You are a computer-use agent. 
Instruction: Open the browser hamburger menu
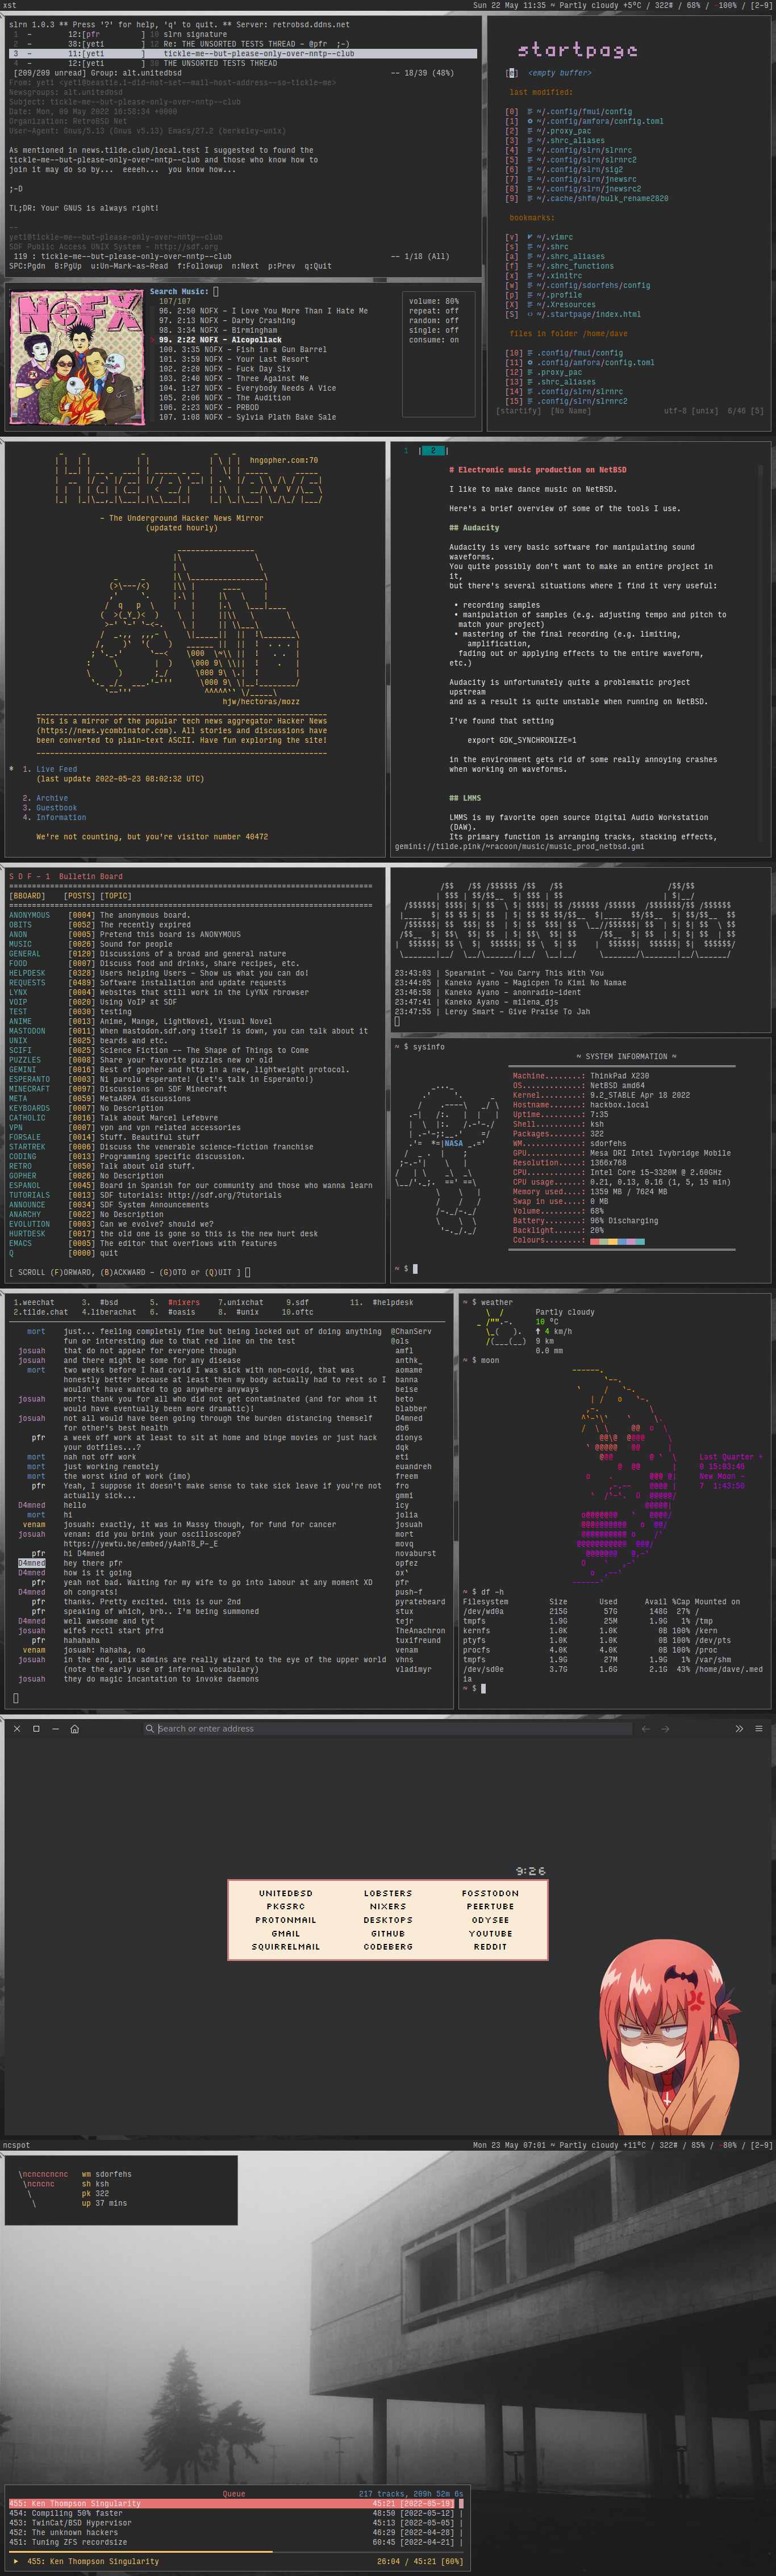pyautogui.click(x=759, y=1728)
